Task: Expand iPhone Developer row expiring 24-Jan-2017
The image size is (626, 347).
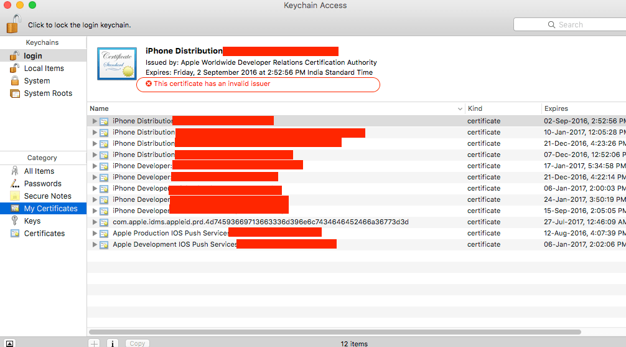Action: point(95,199)
